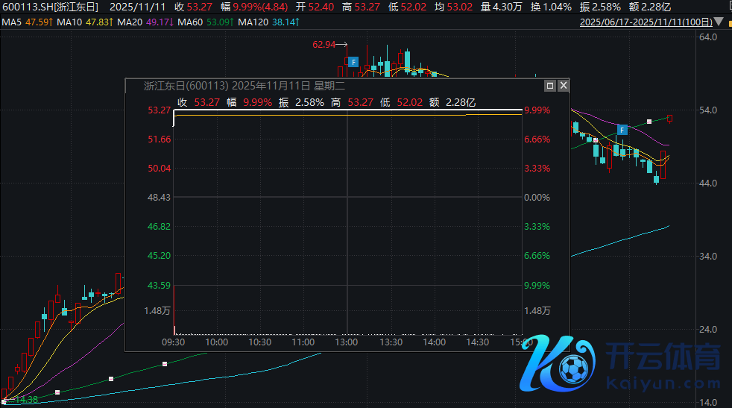Maximize the 浙江东日 intraday popup window

(550, 86)
